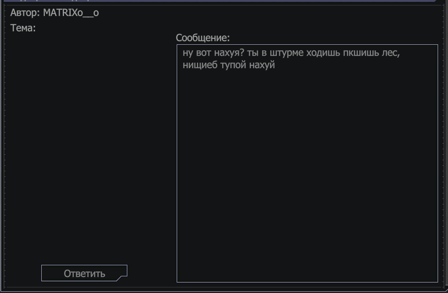Screen dimensions: 448x293
Task: Click the Тема: label
Action: 23,28
